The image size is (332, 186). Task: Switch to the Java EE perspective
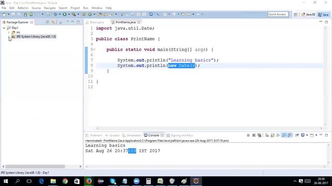[308, 14]
